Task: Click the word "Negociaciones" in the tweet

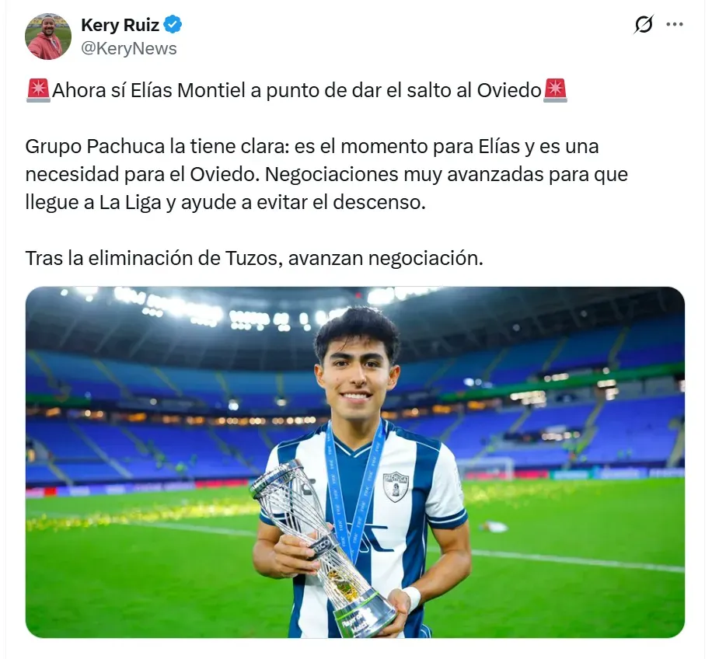Action: [x=331, y=174]
